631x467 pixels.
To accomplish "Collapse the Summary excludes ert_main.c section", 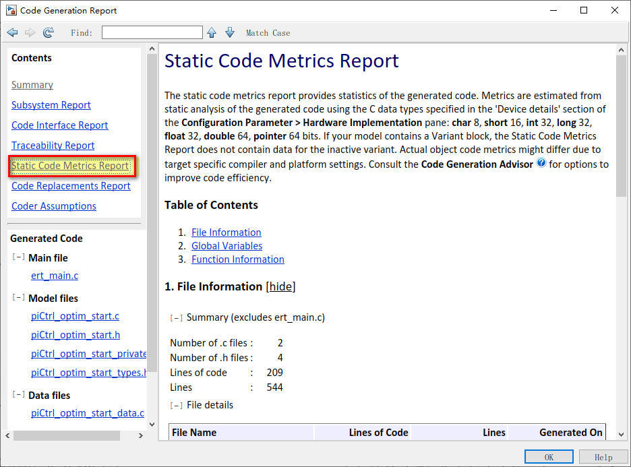I will [178, 316].
